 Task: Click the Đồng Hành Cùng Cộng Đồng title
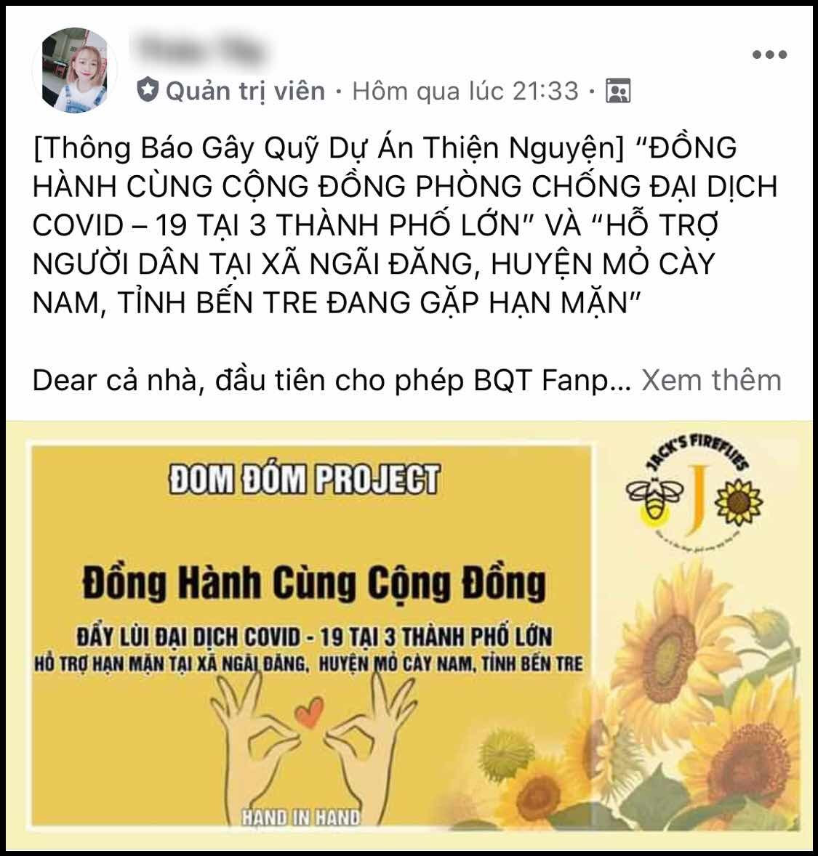pyautogui.click(x=313, y=583)
